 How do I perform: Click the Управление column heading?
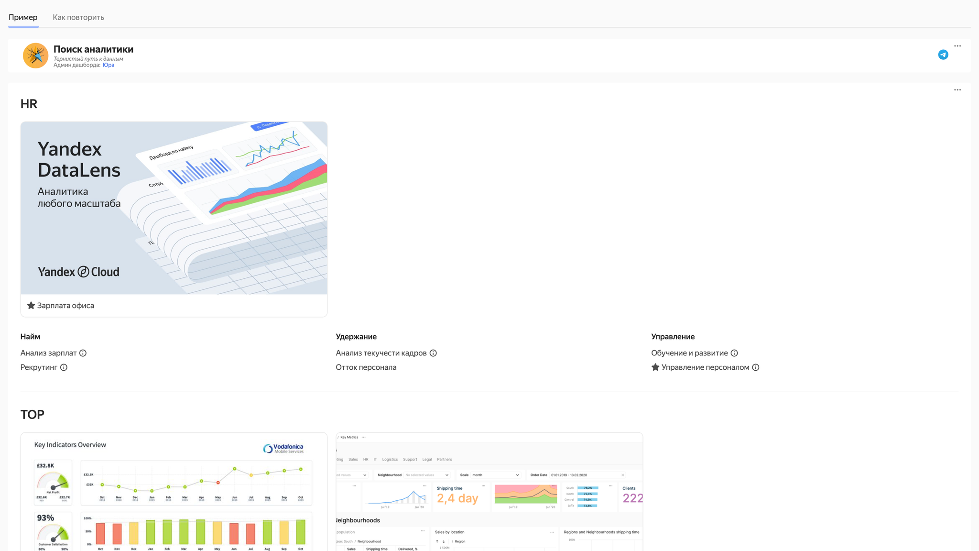point(673,337)
